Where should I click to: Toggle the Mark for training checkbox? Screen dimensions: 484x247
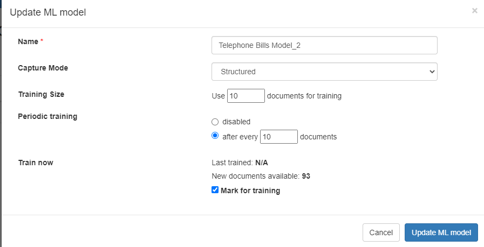point(215,190)
